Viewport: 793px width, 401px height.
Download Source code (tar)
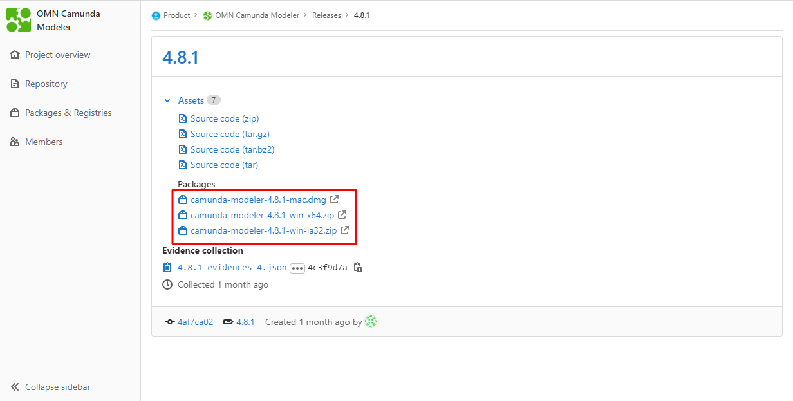[x=224, y=165]
